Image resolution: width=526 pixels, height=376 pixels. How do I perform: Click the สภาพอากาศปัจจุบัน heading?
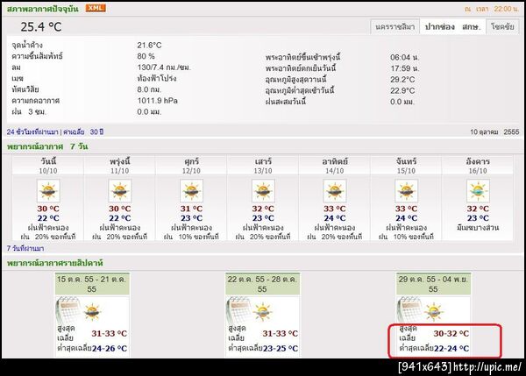click(43, 9)
